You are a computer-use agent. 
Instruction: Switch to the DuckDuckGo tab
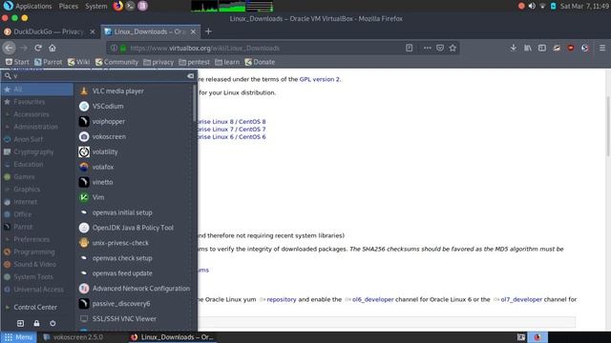49,31
